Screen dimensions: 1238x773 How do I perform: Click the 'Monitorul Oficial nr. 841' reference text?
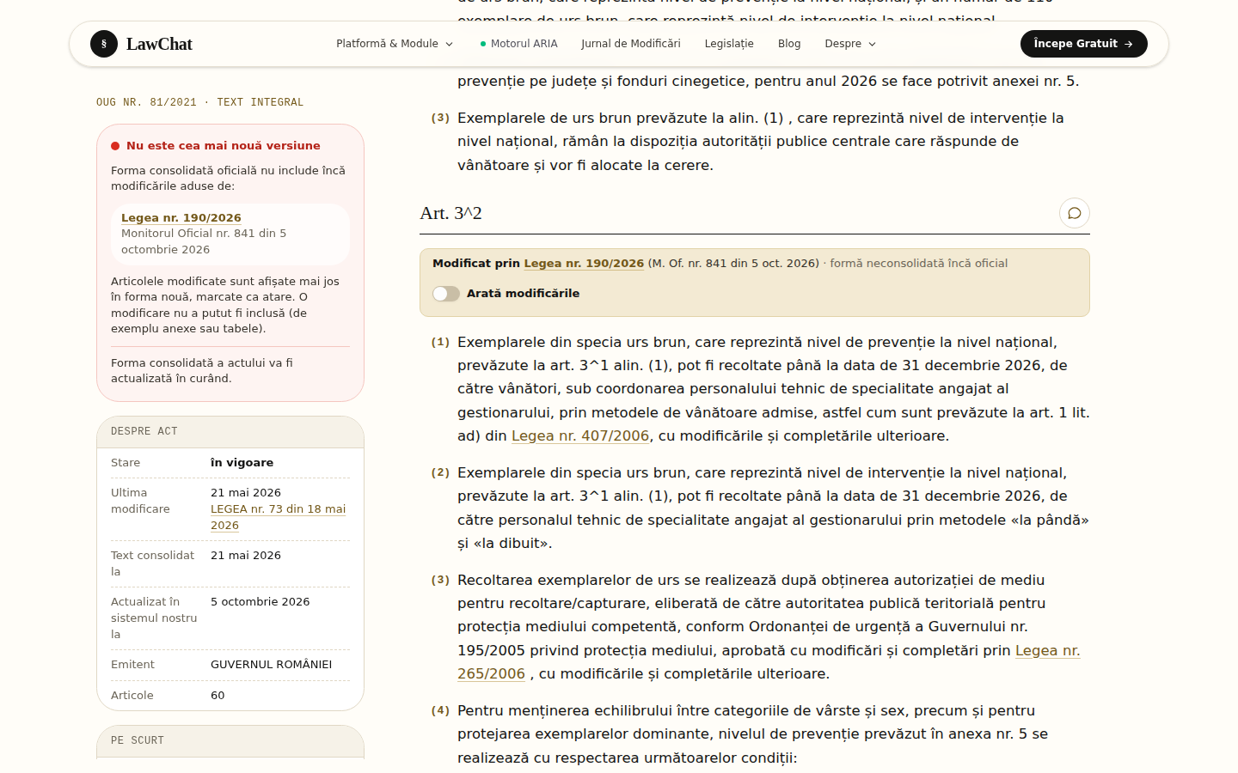pos(204,241)
